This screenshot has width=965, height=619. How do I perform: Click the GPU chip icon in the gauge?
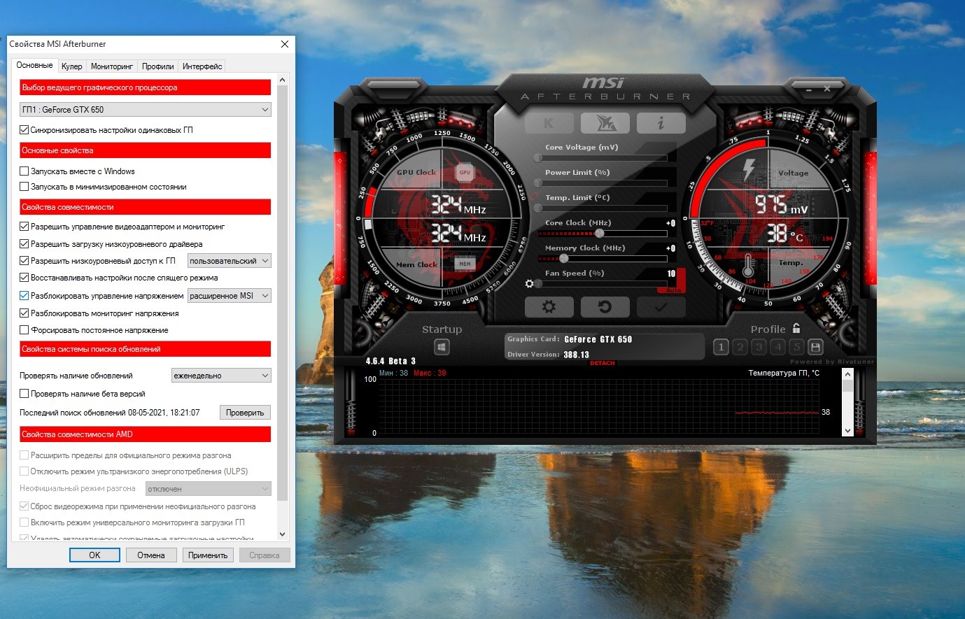pos(464,172)
